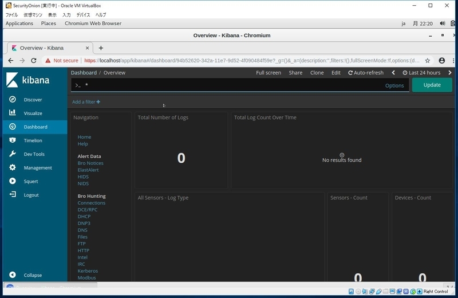Open Timelion mask icon

point(12,140)
